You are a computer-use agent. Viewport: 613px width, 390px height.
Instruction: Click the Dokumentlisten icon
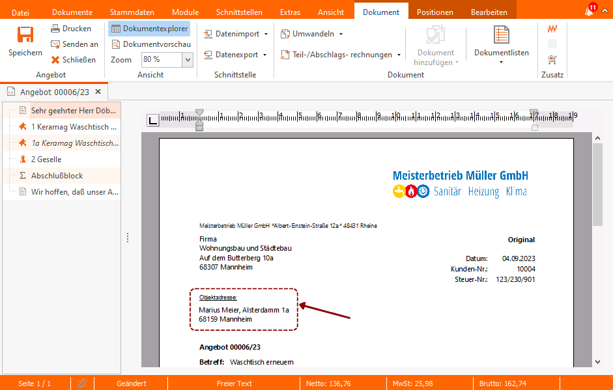[x=501, y=35]
